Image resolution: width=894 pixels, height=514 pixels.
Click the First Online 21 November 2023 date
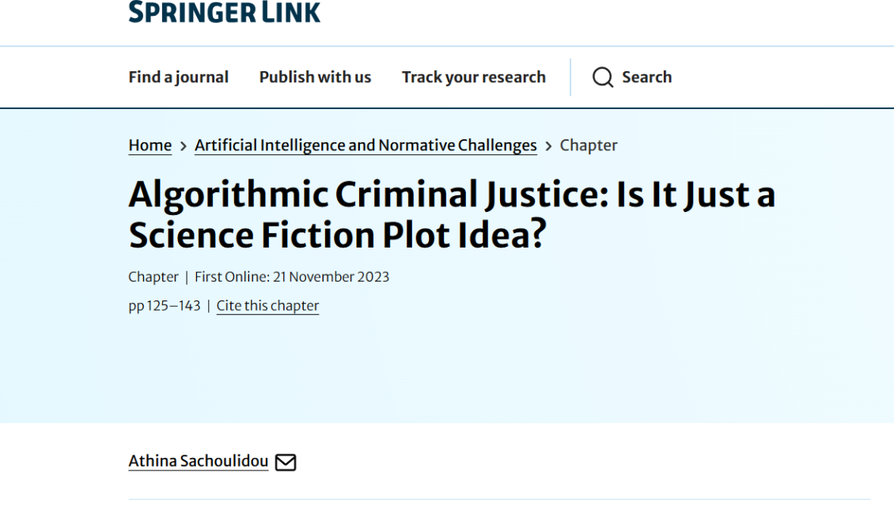[292, 277]
